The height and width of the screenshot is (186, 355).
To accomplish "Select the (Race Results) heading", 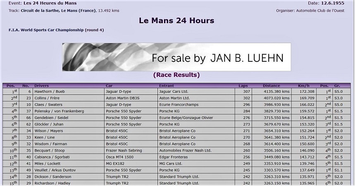I will 176,75.
